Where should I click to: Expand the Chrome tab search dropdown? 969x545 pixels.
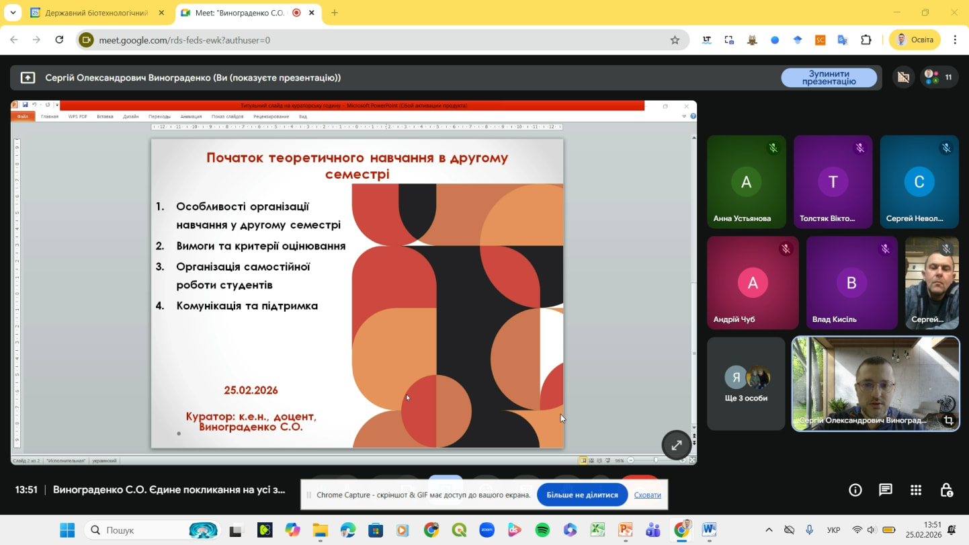click(14, 13)
